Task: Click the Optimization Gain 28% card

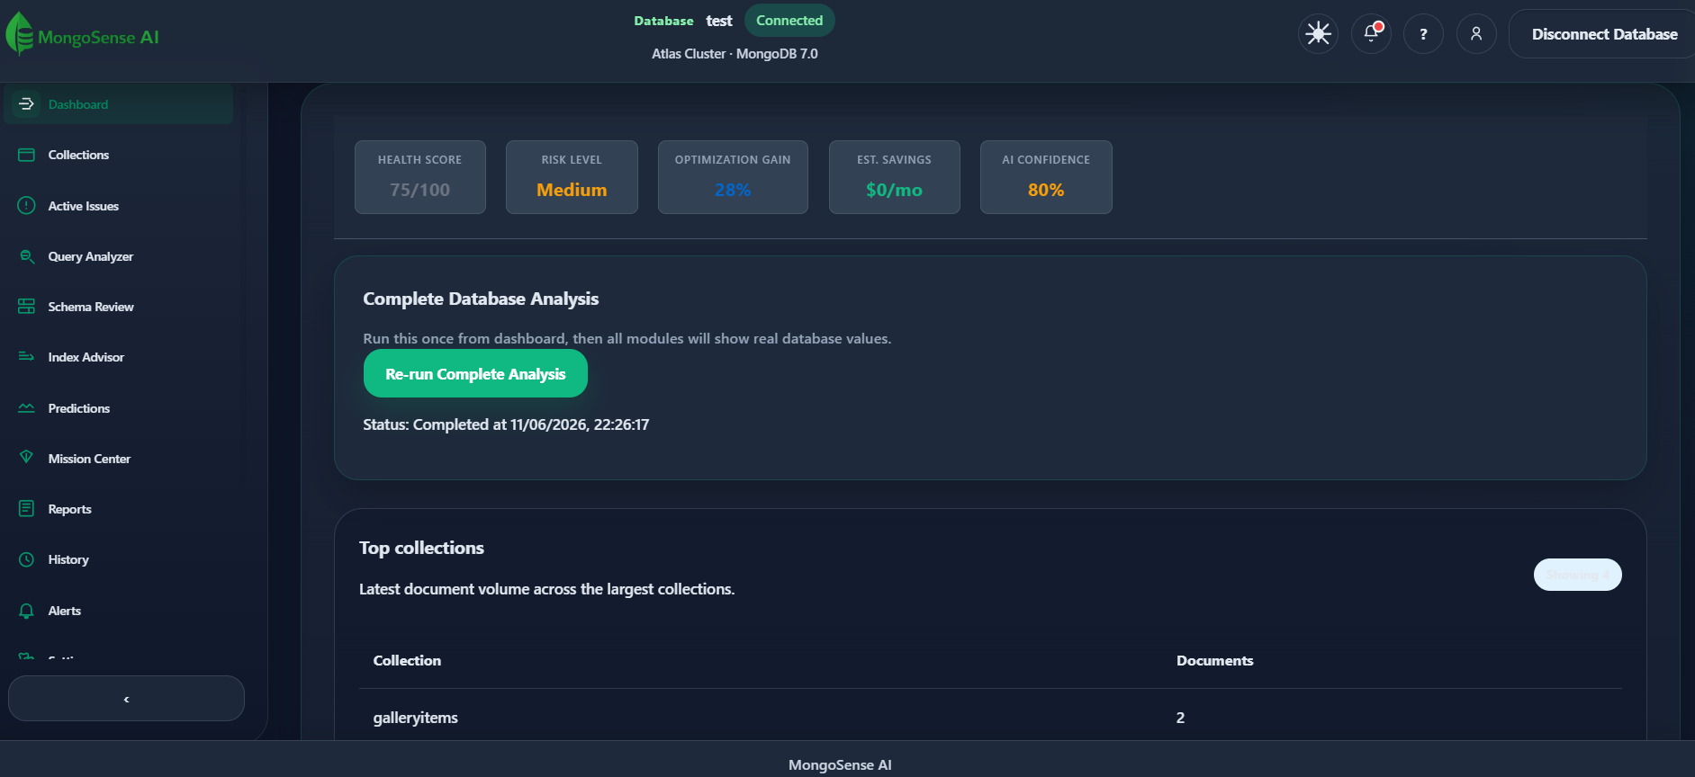Action: pyautogui.click(x=733, y=177)
